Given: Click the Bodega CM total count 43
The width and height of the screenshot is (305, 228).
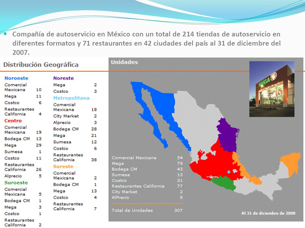Looking at the screenshot, I should [x=180, y=169].
